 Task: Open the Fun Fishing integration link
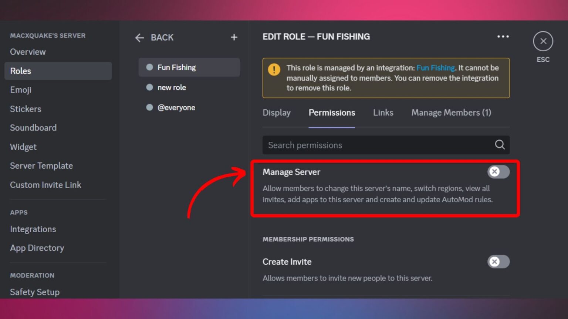pos(436,68)
